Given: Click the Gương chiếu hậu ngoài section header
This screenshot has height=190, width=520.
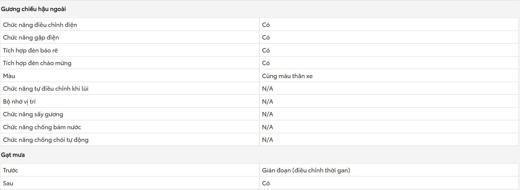Looking at the screenshot, I should tap(34, 9).
